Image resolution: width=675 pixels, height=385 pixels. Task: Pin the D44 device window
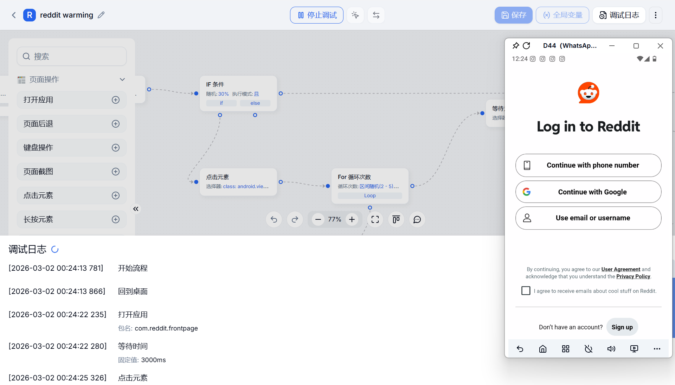point(516,46)
